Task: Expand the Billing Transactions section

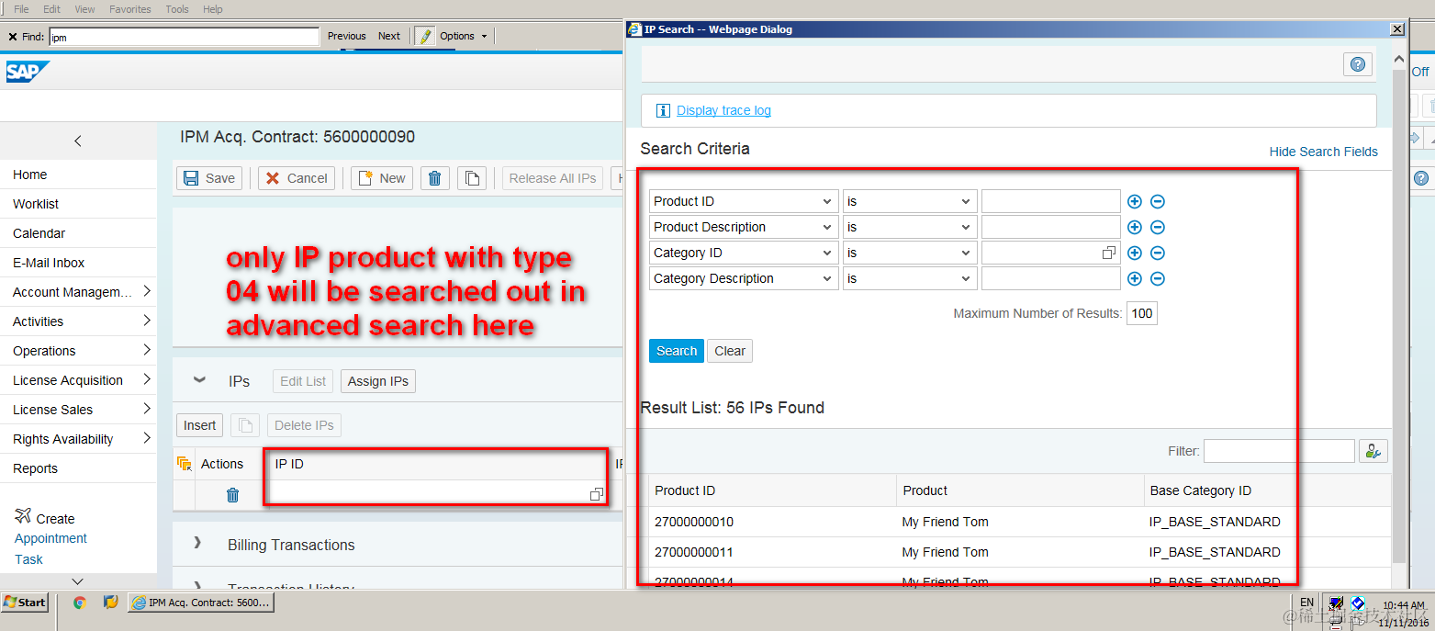Action: (197, 544)
